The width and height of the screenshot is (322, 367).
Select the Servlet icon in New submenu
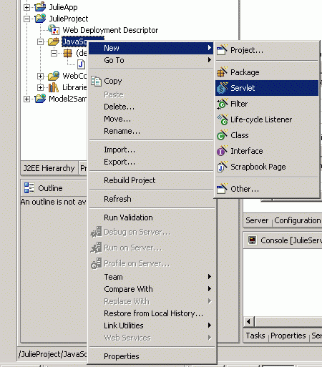click(x=222, y=88)
